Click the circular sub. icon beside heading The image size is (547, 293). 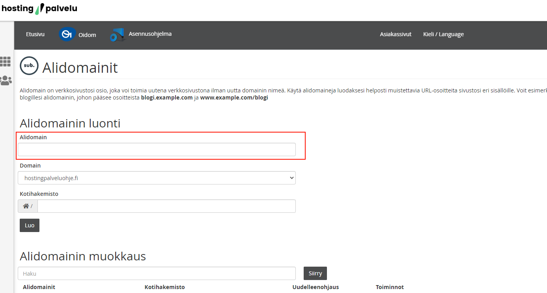coord(29,66)
